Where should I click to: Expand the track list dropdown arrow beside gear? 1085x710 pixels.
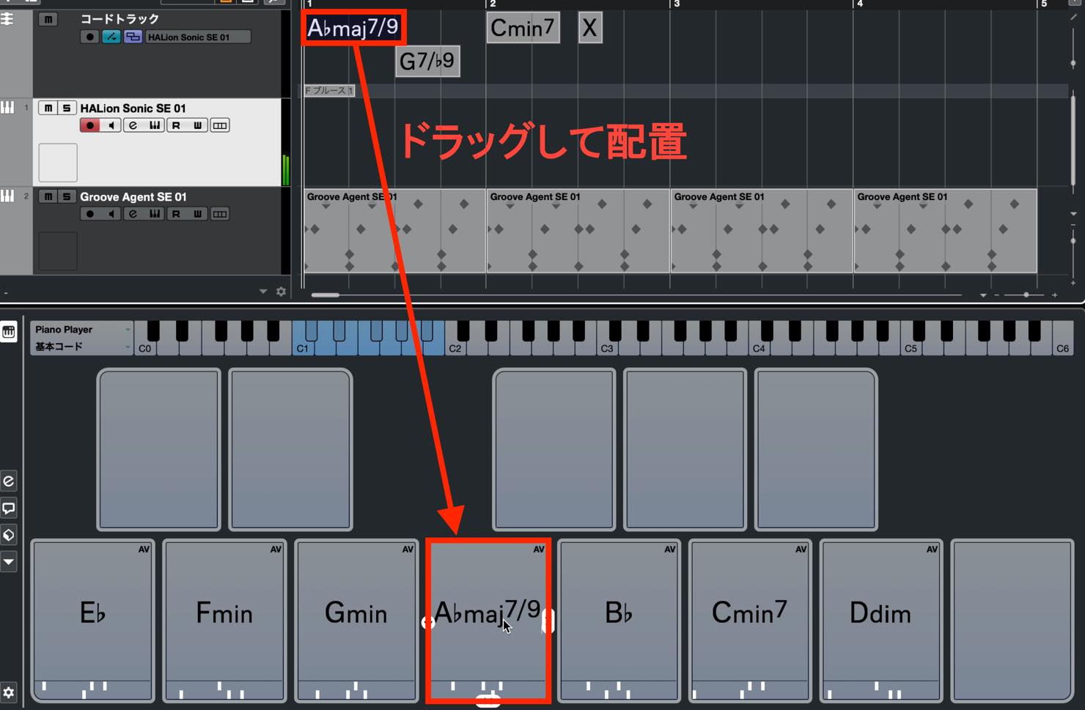[x=263, y=292]
